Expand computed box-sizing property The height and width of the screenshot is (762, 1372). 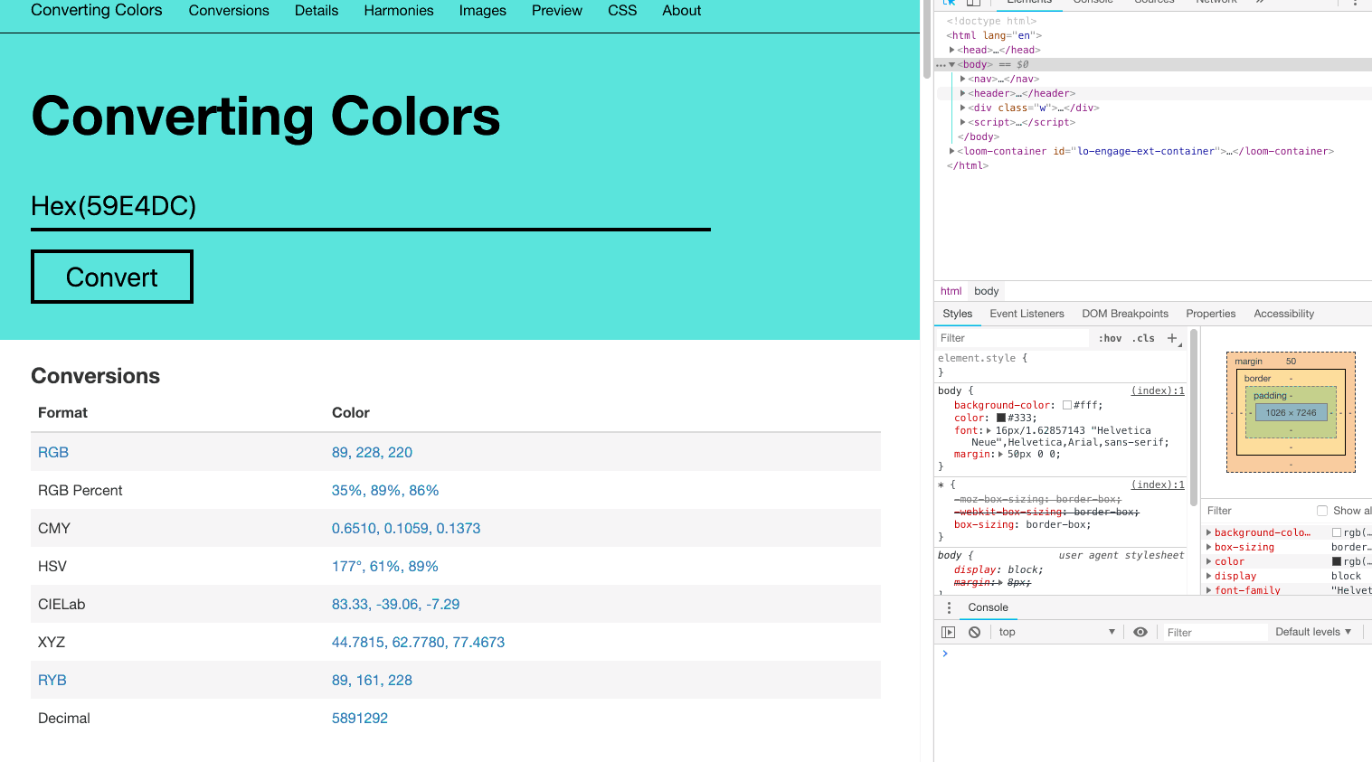click(x=1209, y=548)
